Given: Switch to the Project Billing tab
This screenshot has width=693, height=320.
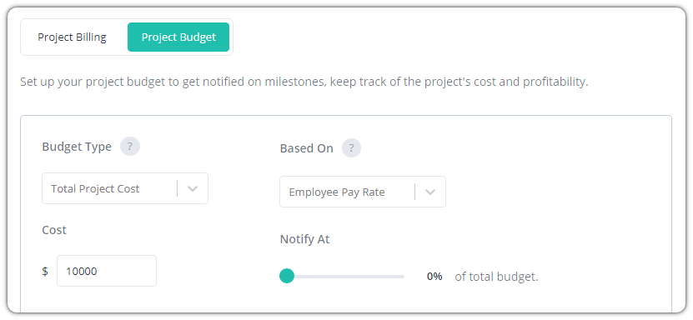Looking at the screenshot, I should pos(72,37).
